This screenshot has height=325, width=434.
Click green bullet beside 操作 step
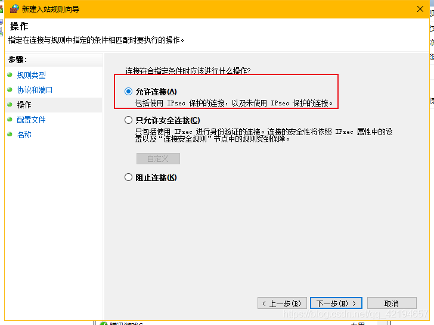10,105
